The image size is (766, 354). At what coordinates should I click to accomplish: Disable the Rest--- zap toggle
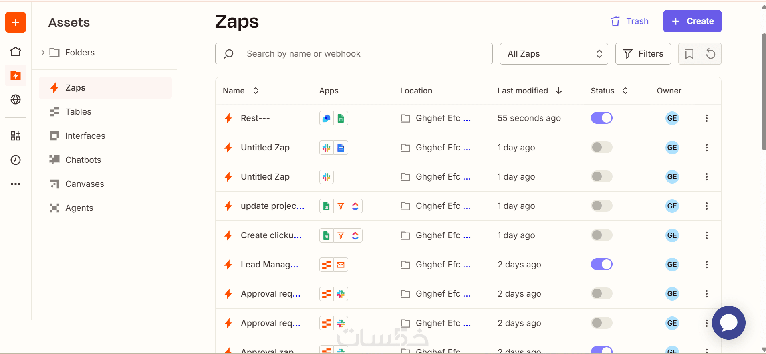(x=601, y=118)
